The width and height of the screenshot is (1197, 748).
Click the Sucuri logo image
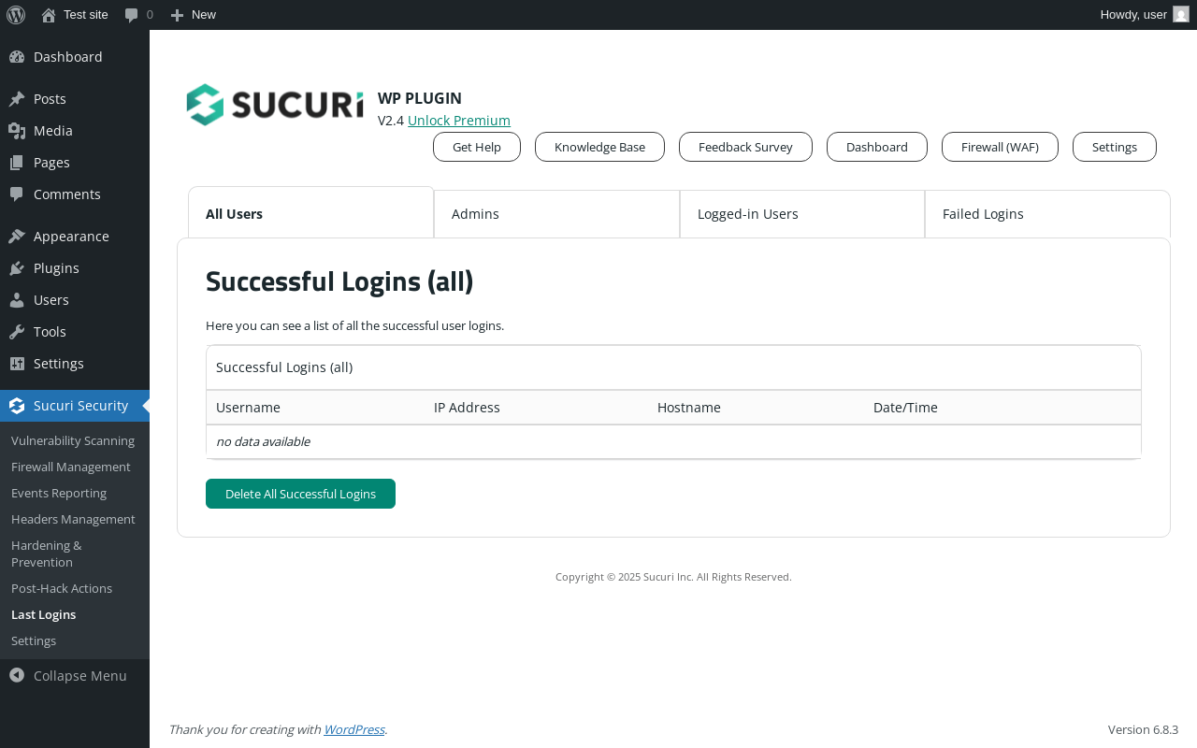[275, 104]
